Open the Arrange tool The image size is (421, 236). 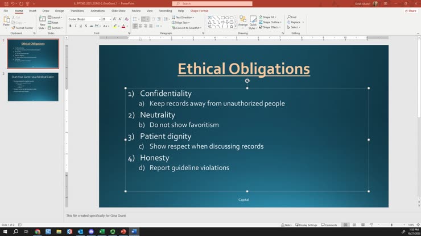point(243,21)
